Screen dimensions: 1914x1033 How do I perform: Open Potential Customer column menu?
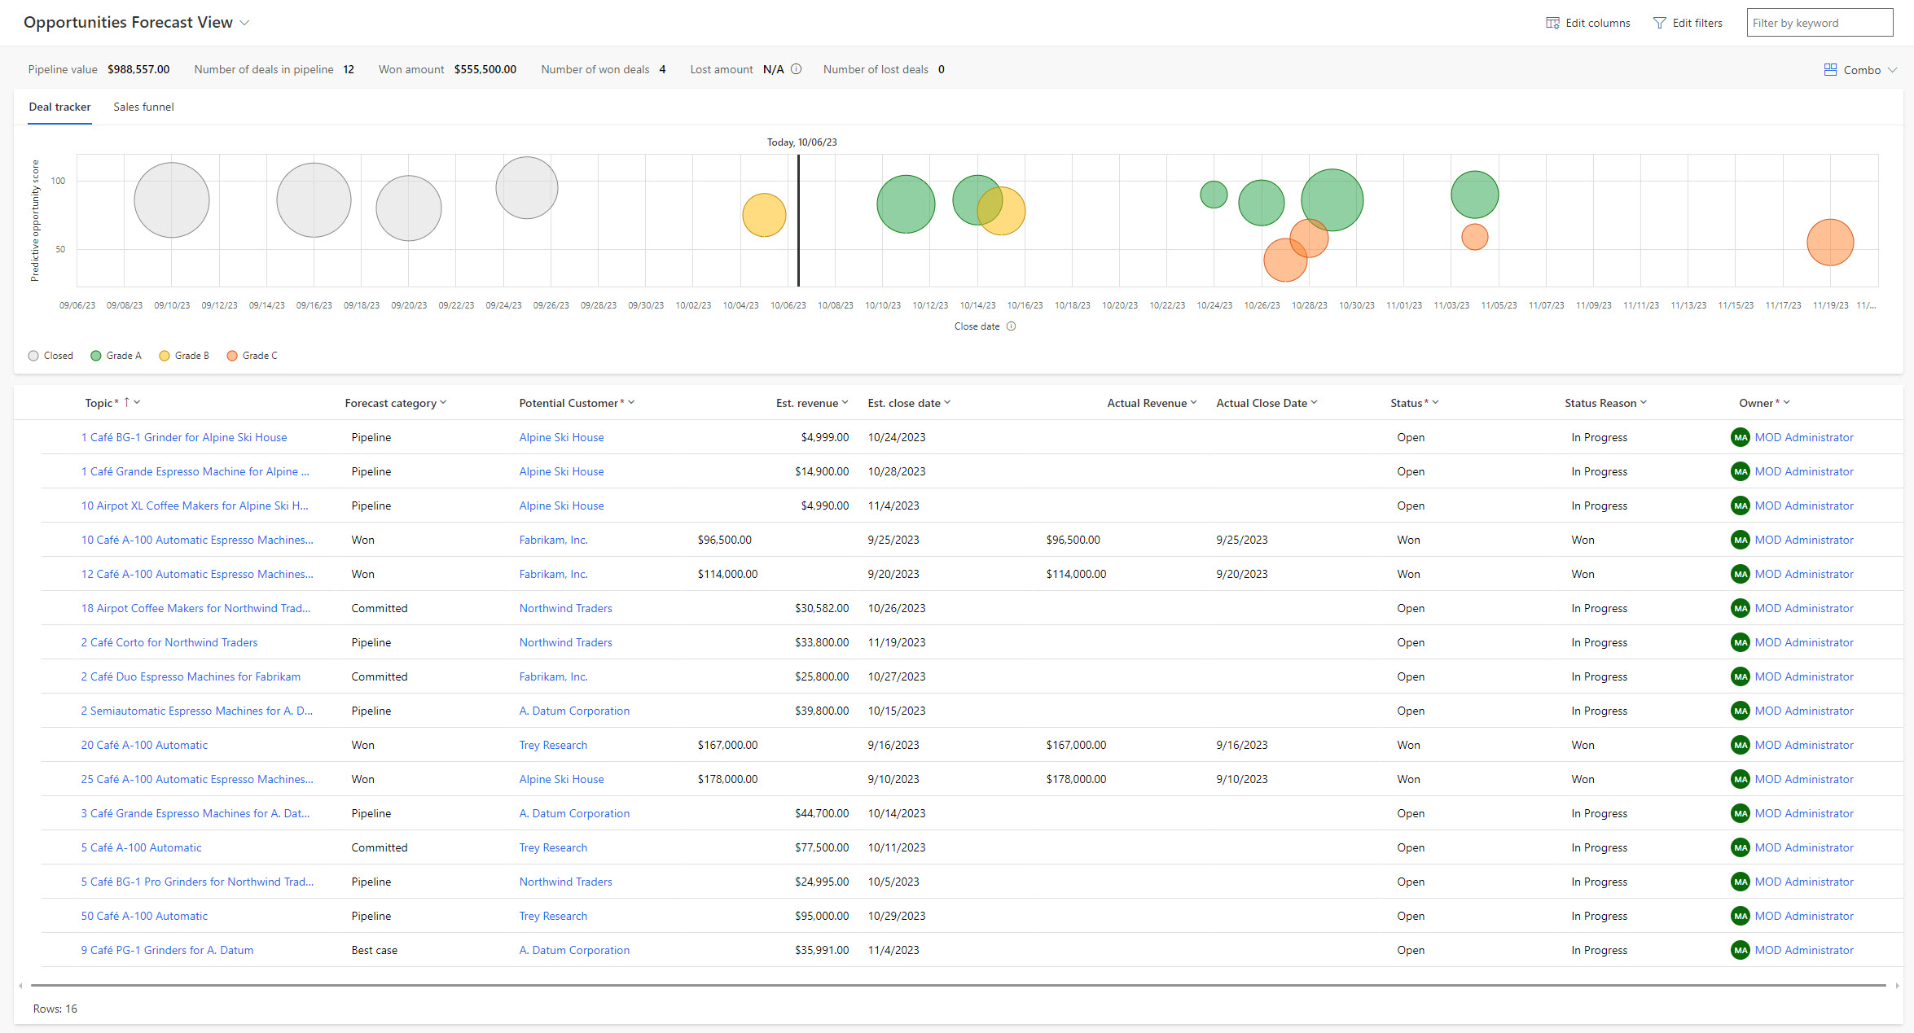click(x=631, y=403)
